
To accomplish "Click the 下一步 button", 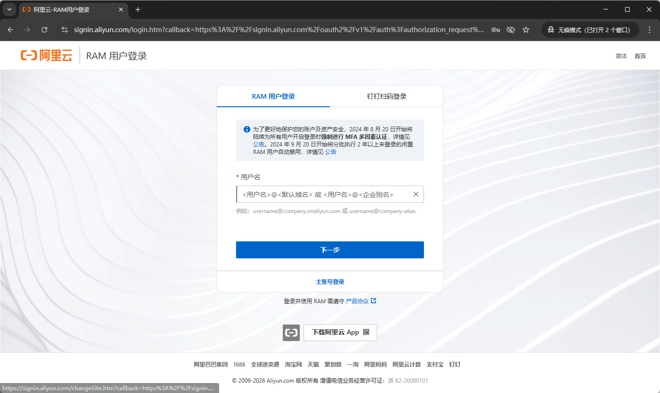I will (x=330, y=250).
